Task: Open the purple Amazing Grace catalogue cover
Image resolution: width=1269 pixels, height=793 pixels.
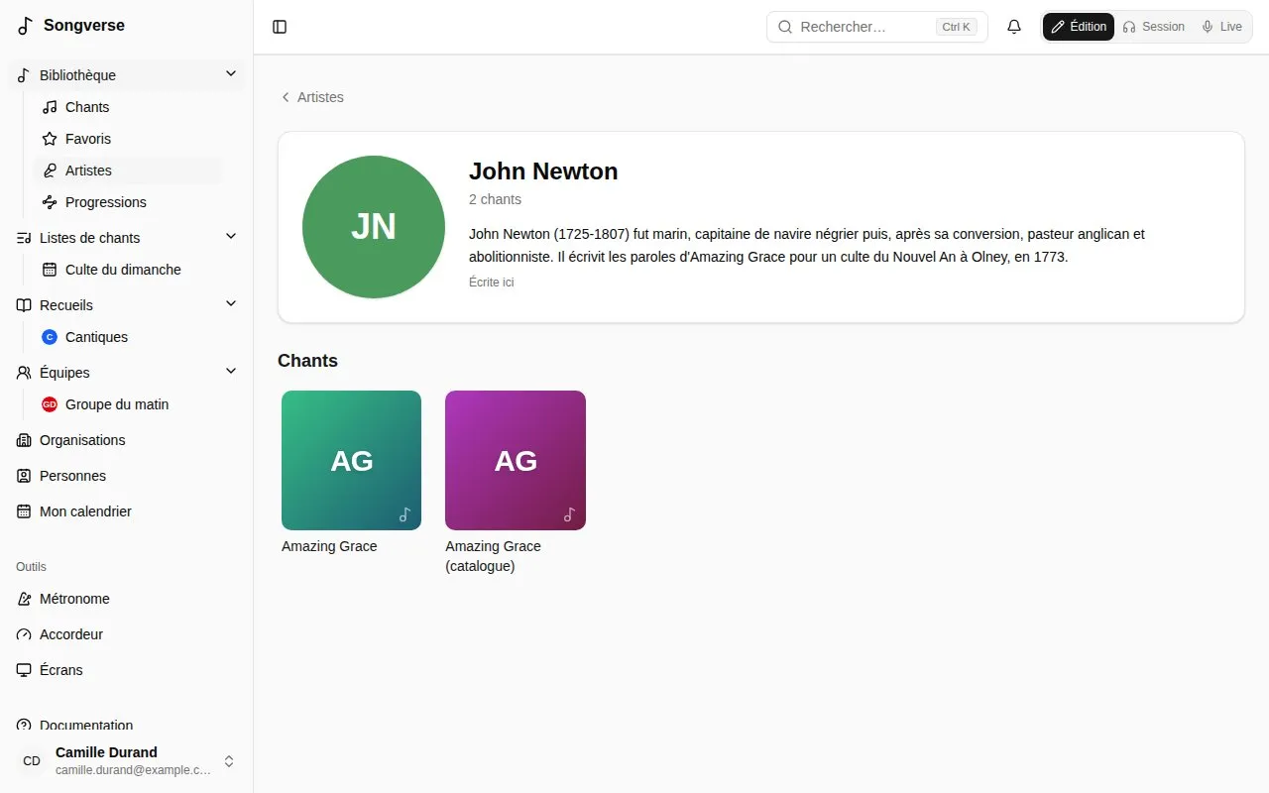Action: pos(516,460)
